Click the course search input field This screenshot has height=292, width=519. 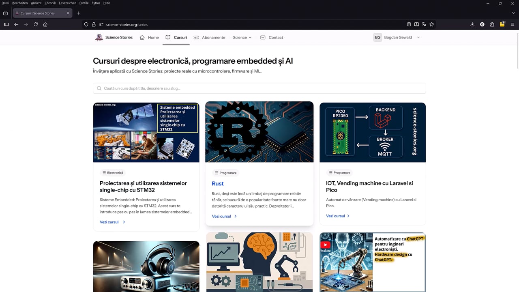(259, 88)
